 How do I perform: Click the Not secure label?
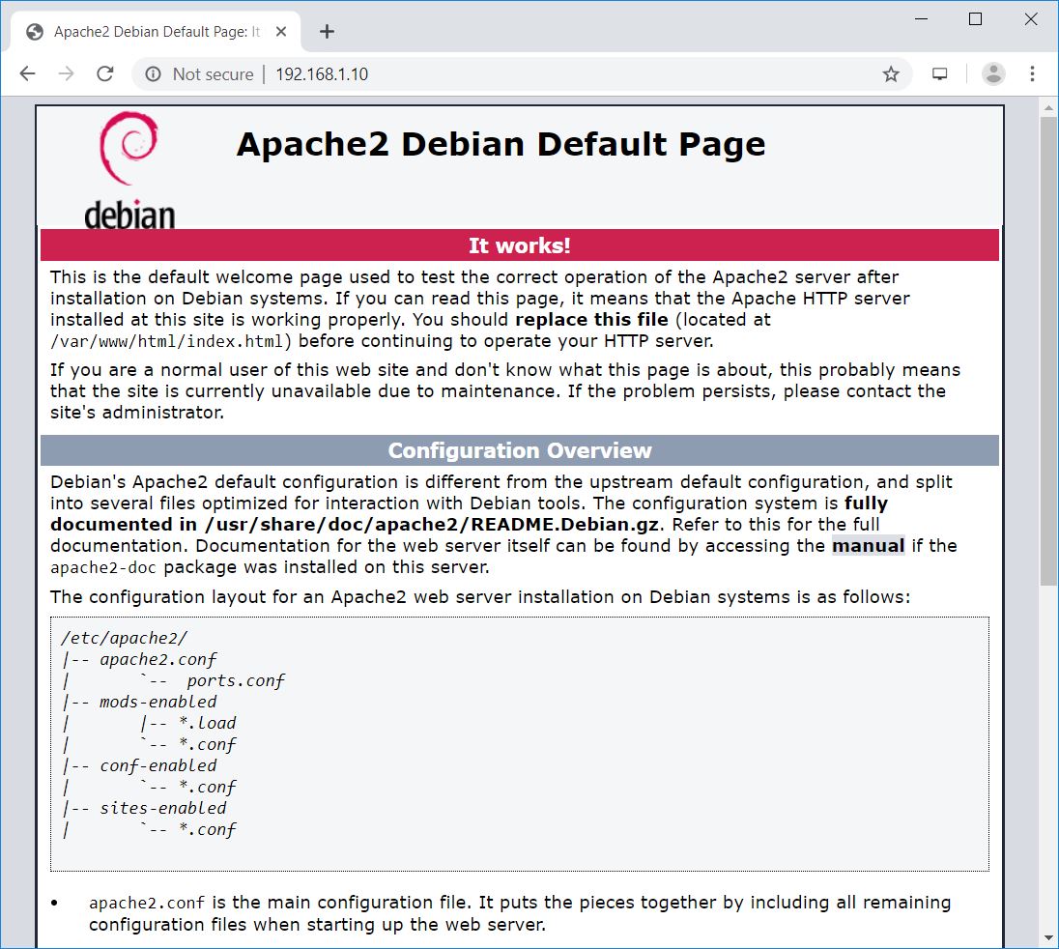coord(213,74)
